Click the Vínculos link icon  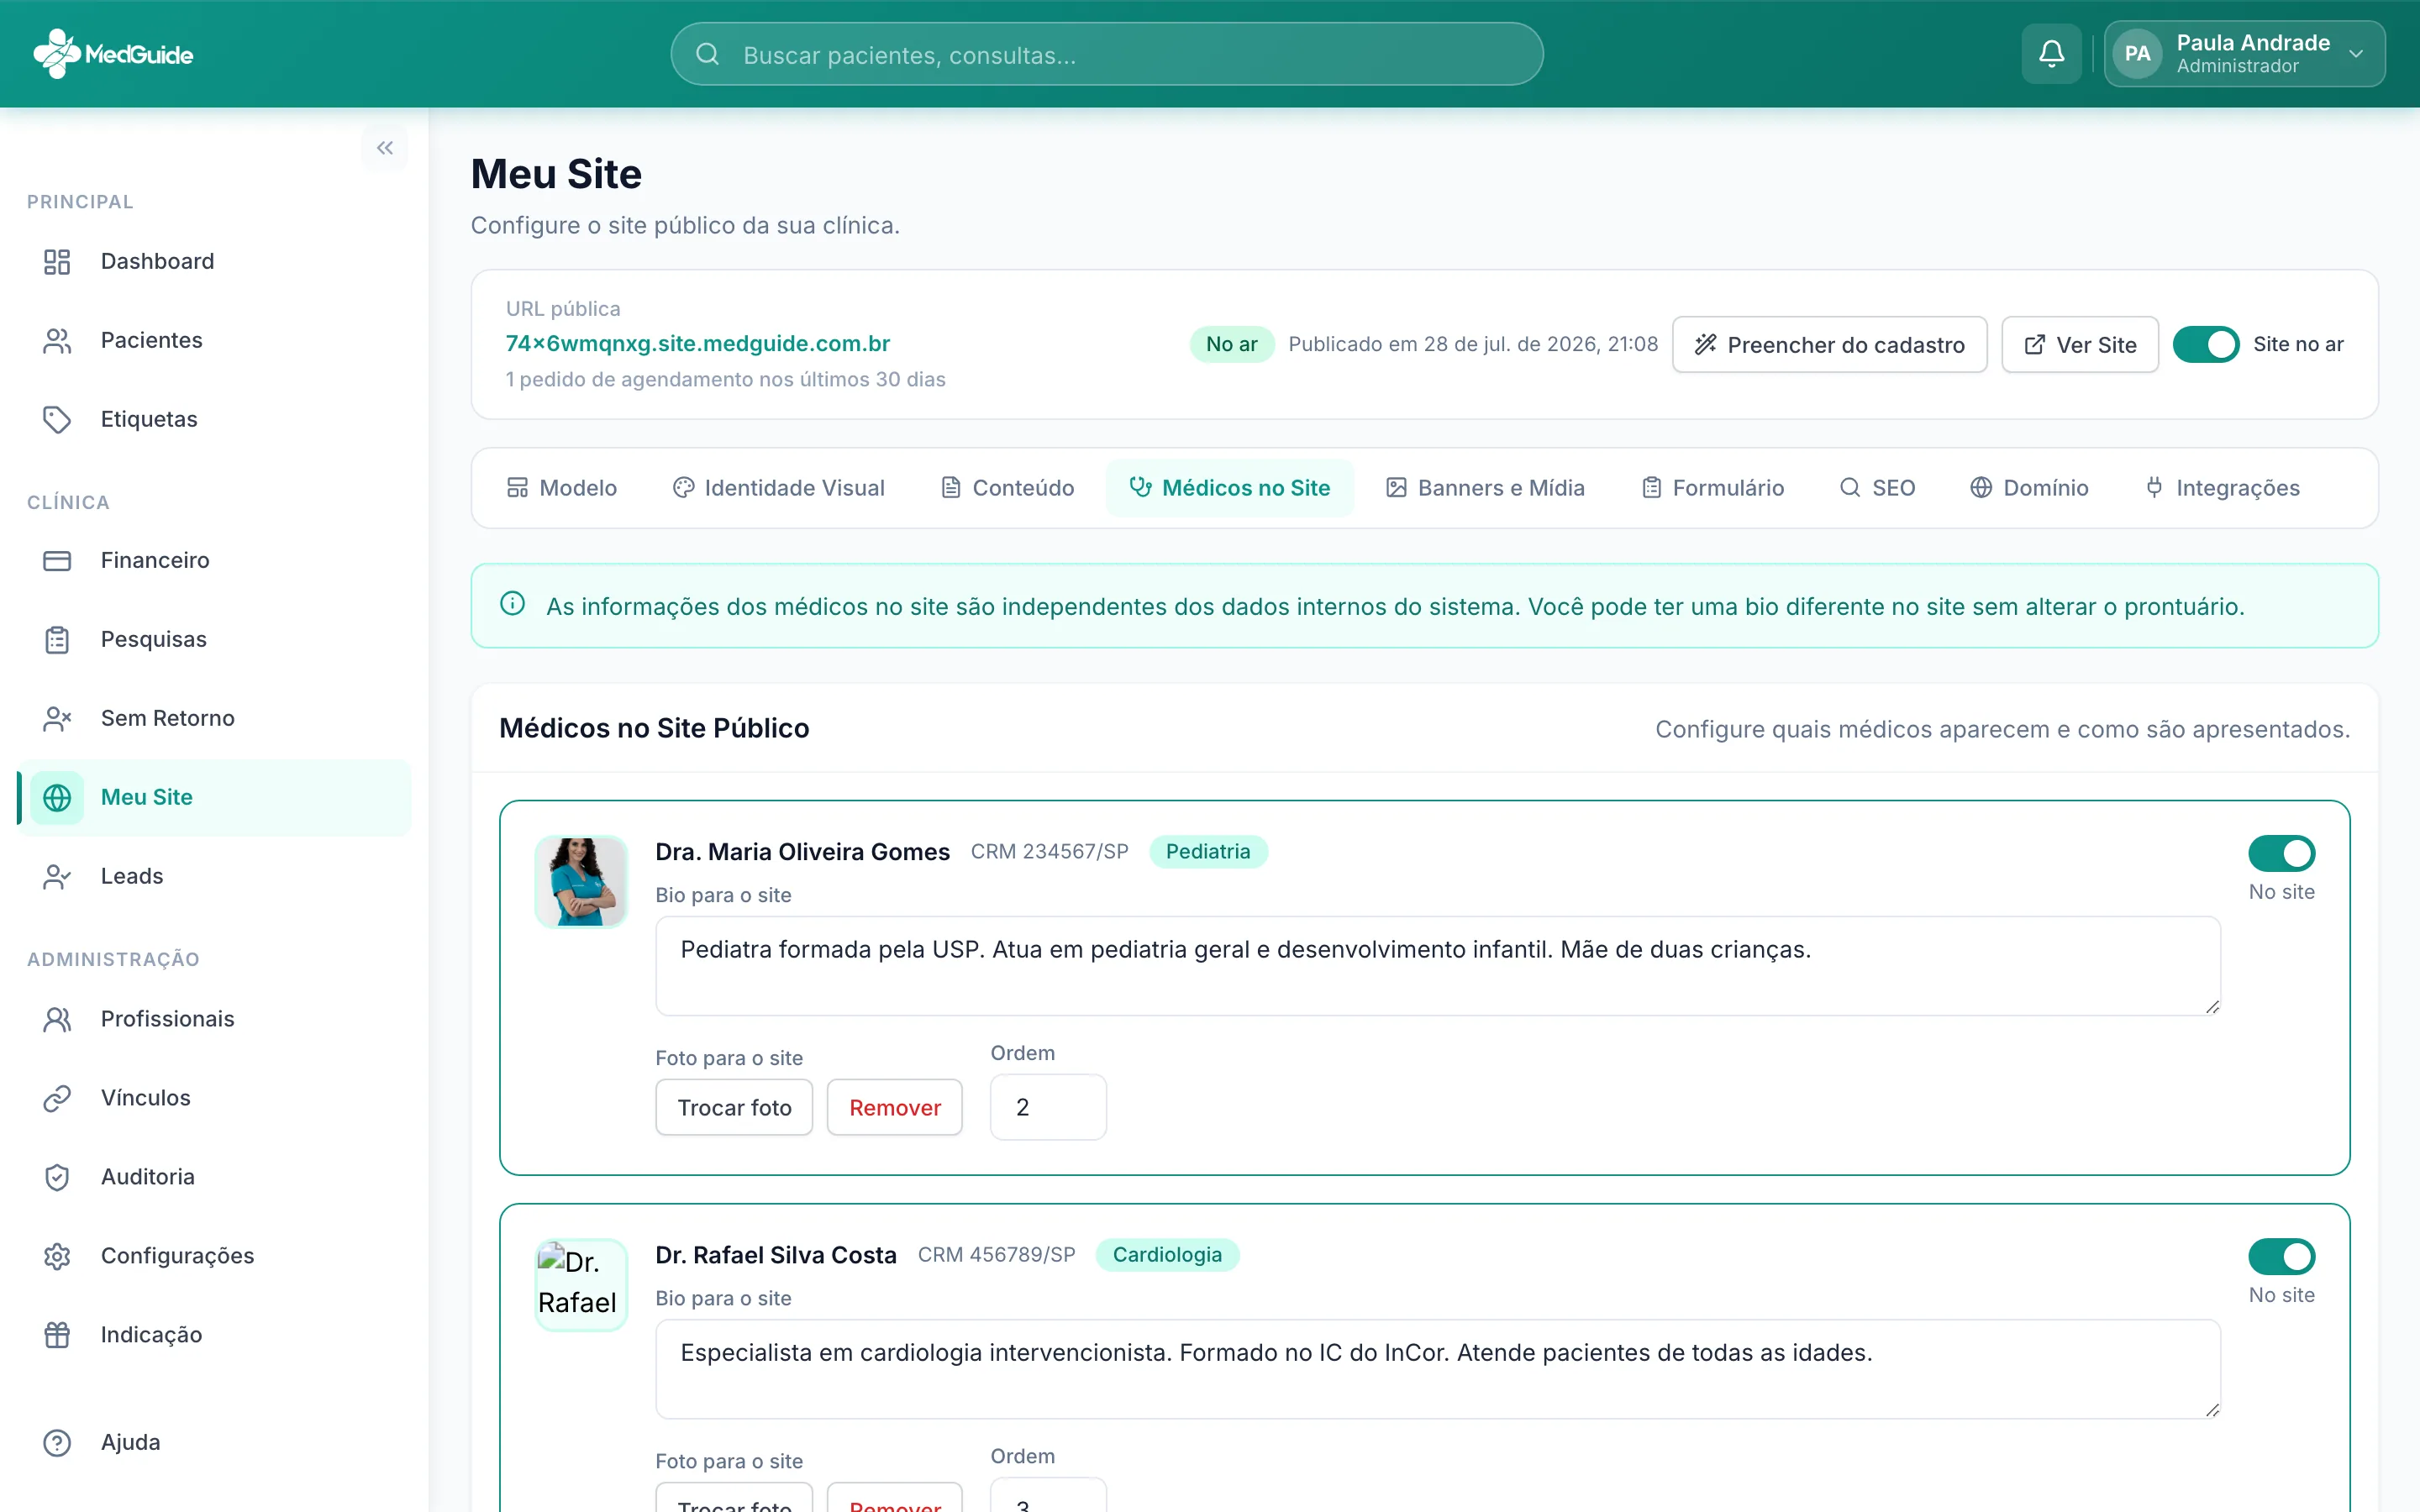pyautogui.click(x=57, y=1098)
